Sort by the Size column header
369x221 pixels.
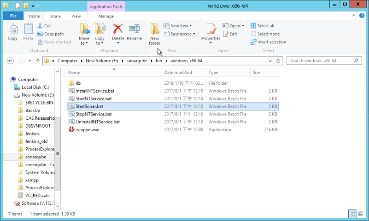[x=265, y=72]
